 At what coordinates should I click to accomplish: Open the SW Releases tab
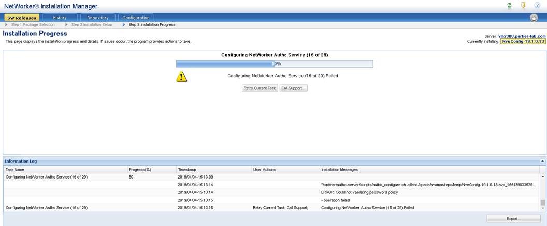point(22,18)
